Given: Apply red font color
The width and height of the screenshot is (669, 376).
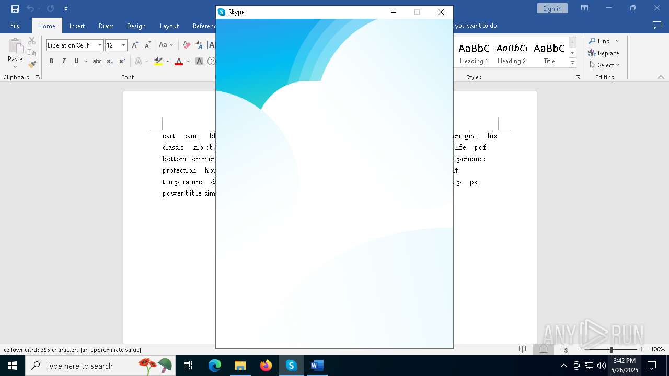Looking at the screenshot, I should pos(179,61).
